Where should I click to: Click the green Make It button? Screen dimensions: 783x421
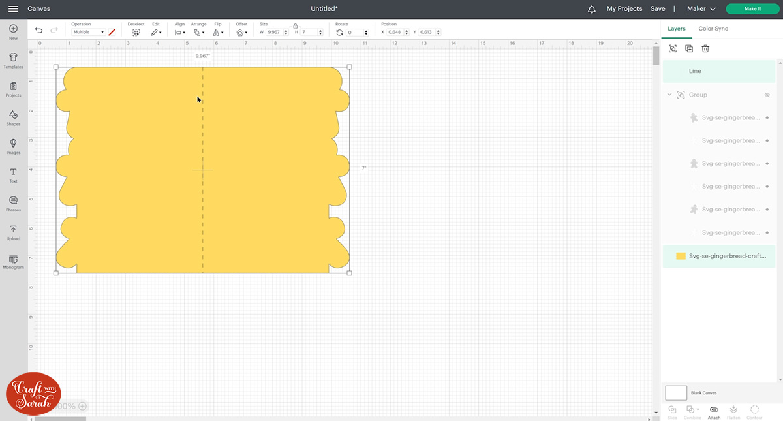(x=752, y=9)
